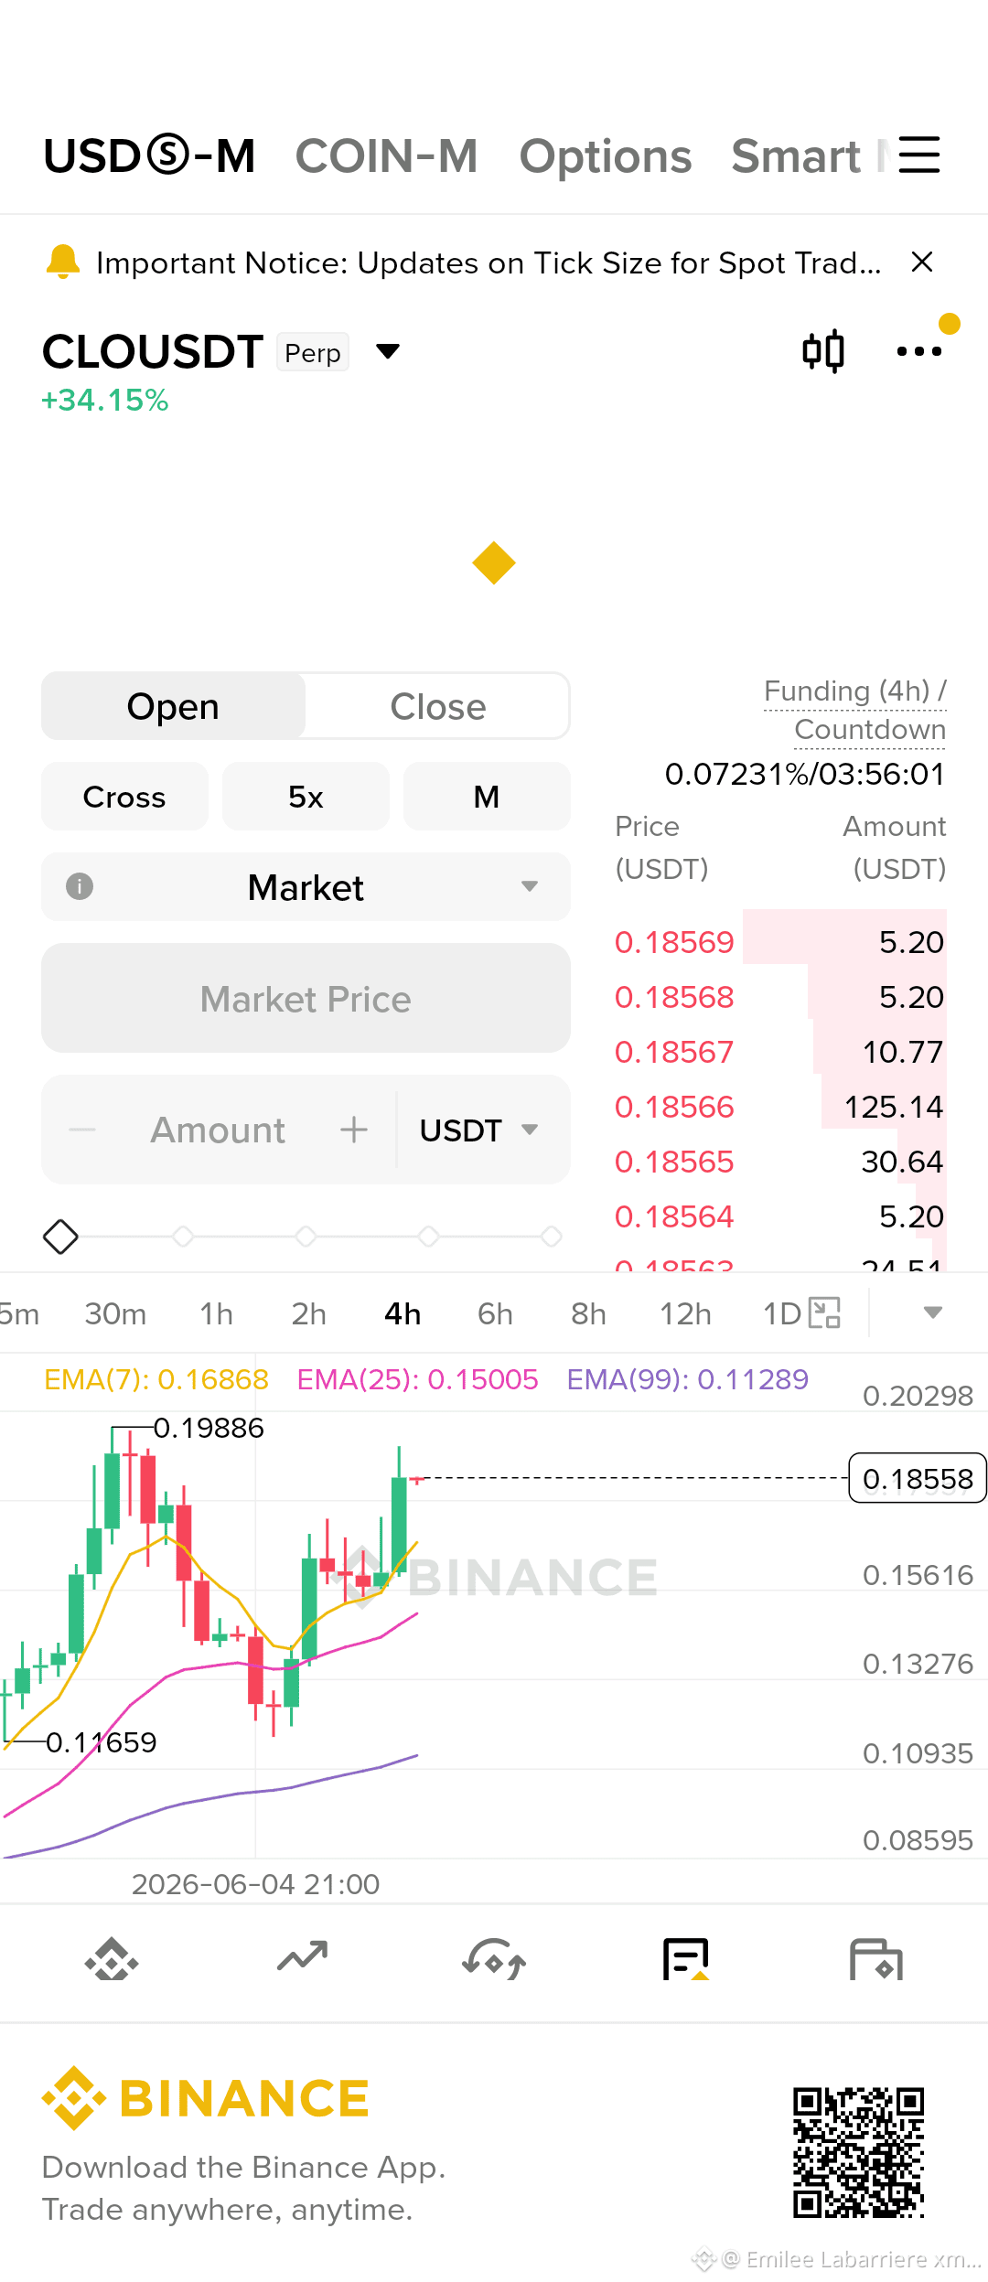Tap the EMA(99) indicator label
Screen dimensions: 988x2282
click(688, 1379)
